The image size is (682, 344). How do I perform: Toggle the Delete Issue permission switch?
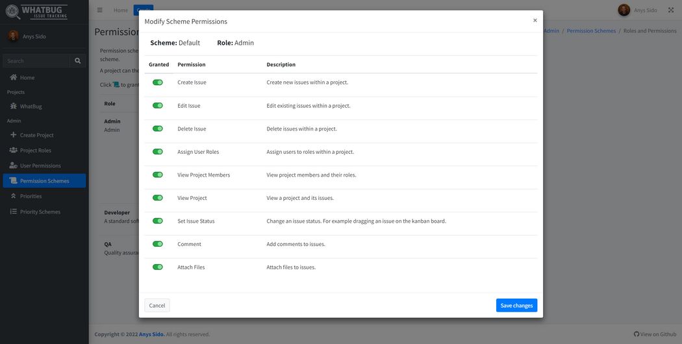coord(158,129)
